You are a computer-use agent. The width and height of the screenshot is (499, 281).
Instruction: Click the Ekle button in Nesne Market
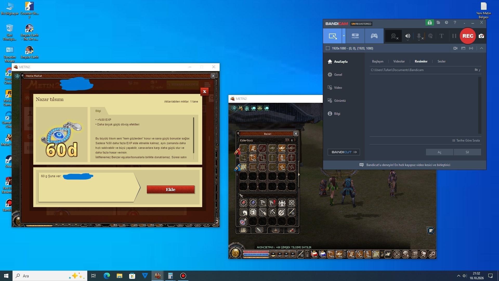[170, 189]
